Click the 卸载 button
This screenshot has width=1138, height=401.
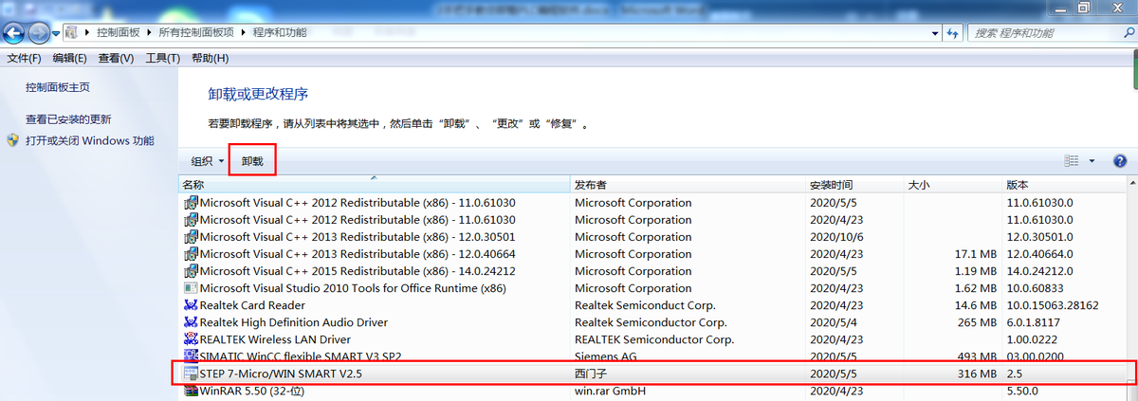point(252,161)
